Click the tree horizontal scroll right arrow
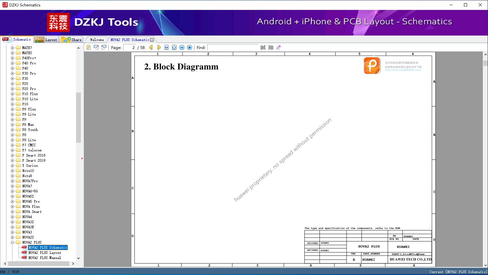 [73, 263]
